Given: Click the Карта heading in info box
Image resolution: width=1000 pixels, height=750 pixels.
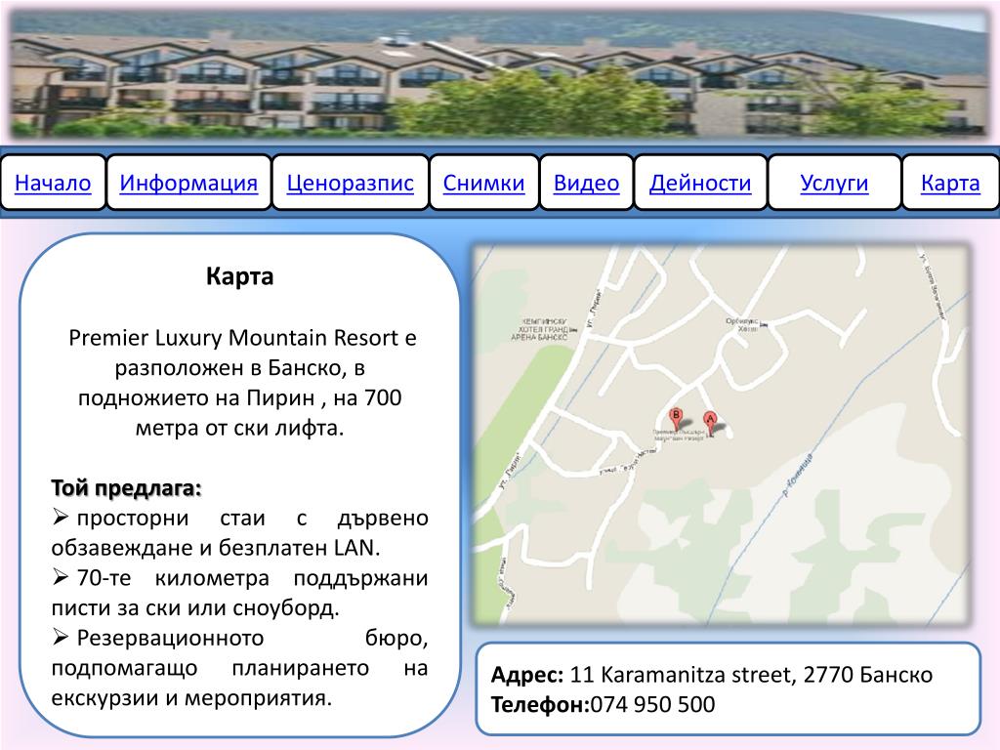Looking at the screenshot, I should 240,276.
